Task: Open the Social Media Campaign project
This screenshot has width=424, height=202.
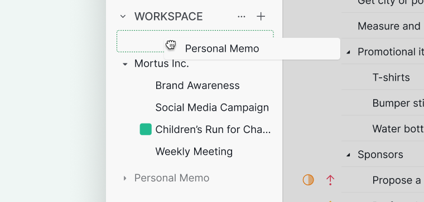Action: pyautogui.click(x=212, y=107)
